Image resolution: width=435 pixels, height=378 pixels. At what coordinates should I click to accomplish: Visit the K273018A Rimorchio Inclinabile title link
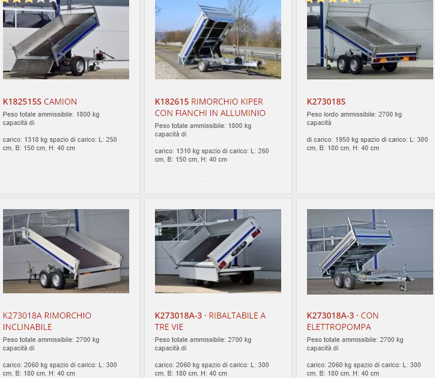click(x=47, y=321)
